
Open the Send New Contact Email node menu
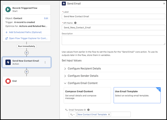click(45, 62)
